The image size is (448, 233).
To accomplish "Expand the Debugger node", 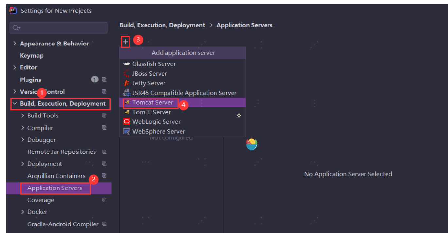I will coord(23,140).
